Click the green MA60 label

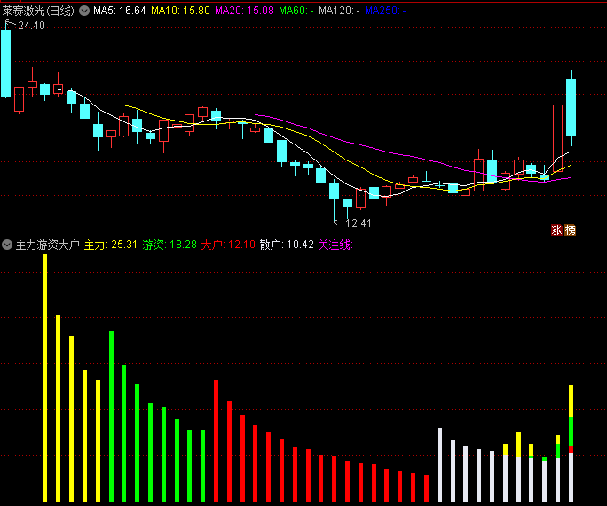[x=296, y=11]
